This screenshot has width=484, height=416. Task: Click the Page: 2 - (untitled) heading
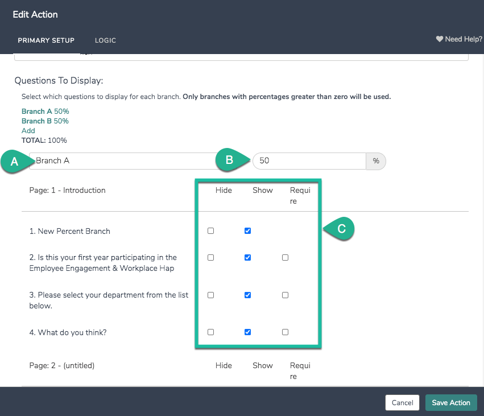[62, 366]
